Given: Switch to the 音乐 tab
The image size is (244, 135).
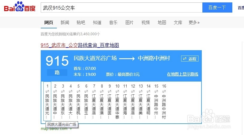Looking at the screenshot, I should click(113, 23).
